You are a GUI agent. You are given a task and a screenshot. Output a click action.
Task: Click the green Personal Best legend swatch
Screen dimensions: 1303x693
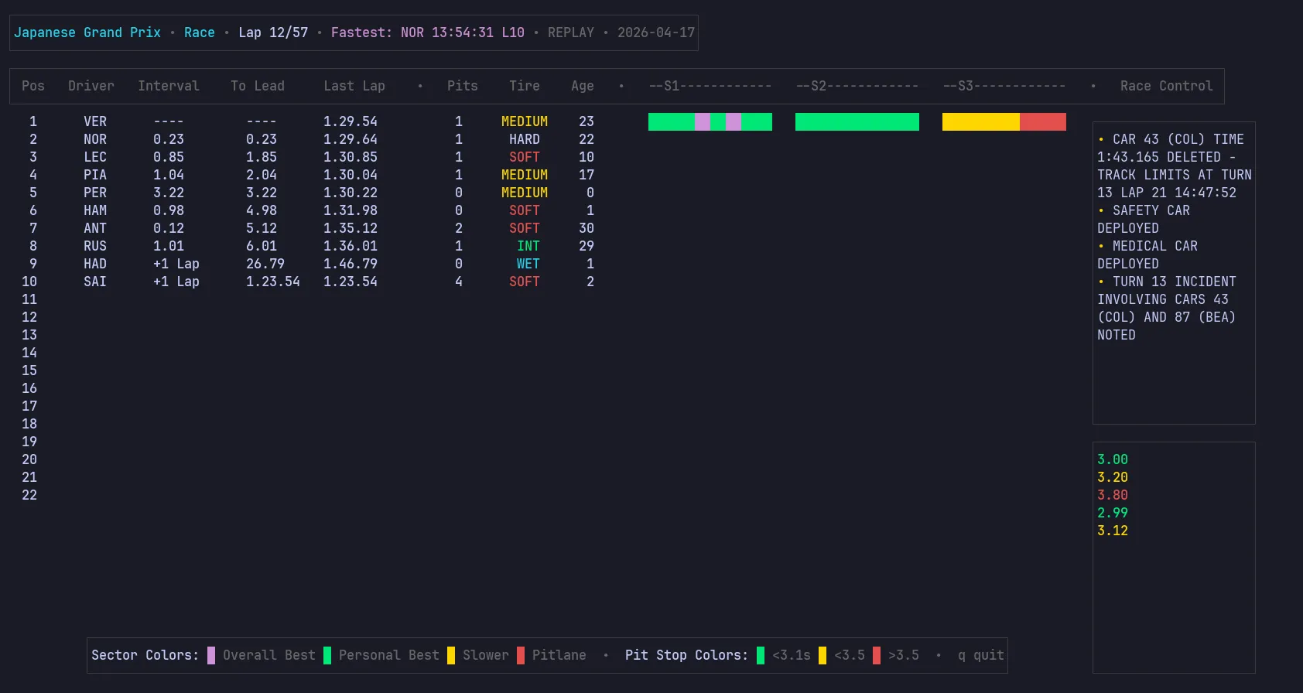tap(327, 655)
